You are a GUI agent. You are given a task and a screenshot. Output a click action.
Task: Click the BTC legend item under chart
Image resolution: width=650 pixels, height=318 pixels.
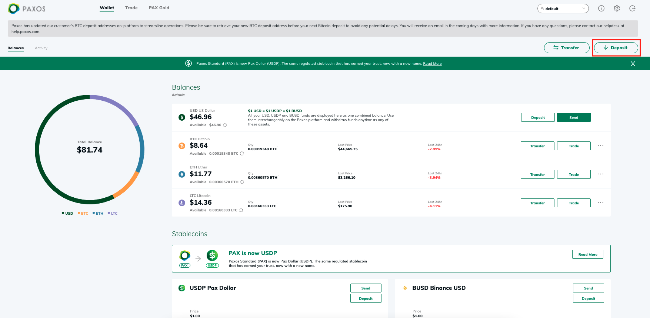(x=83, y=213)
